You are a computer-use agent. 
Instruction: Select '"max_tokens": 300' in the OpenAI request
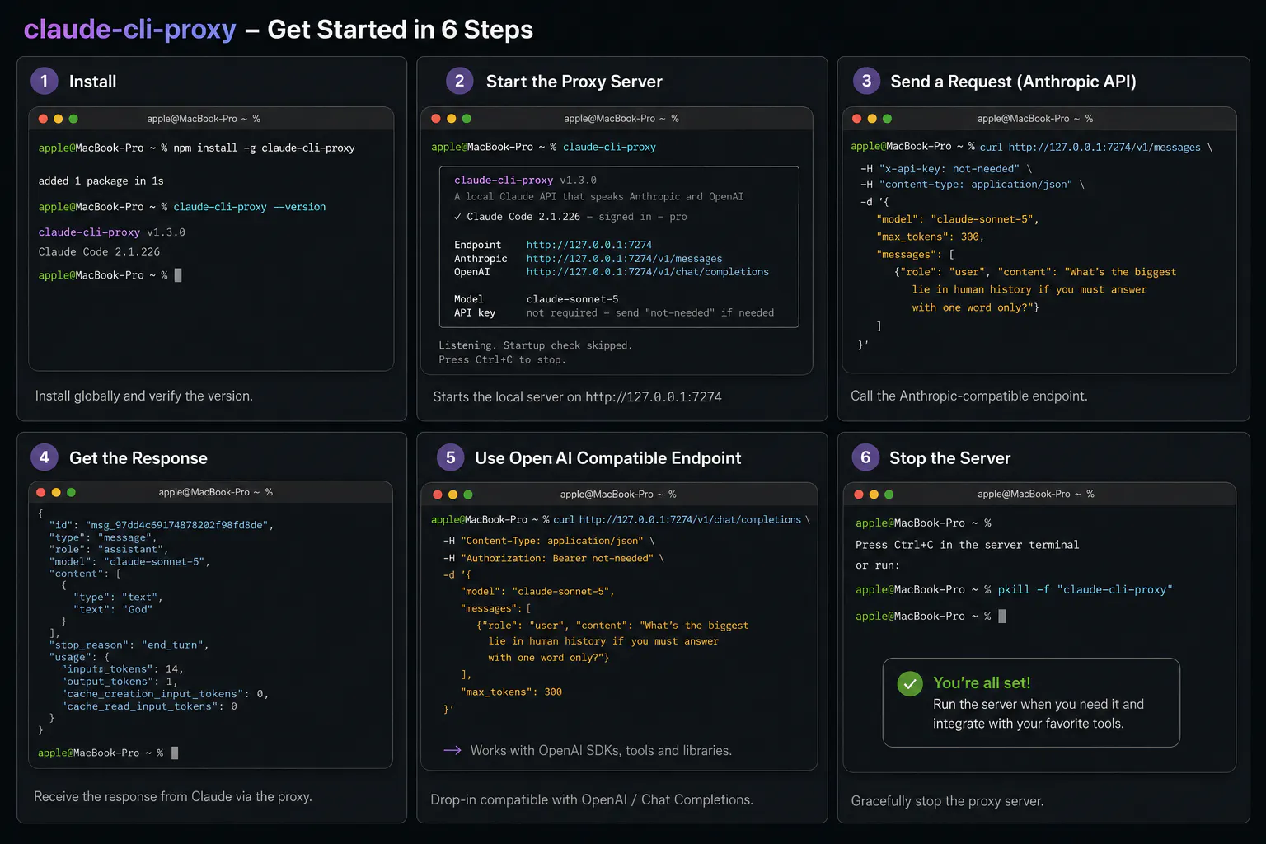[511, 692]
